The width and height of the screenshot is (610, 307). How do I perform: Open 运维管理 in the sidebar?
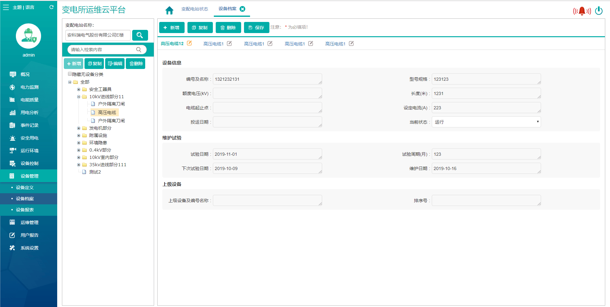[x=29, y=222]
